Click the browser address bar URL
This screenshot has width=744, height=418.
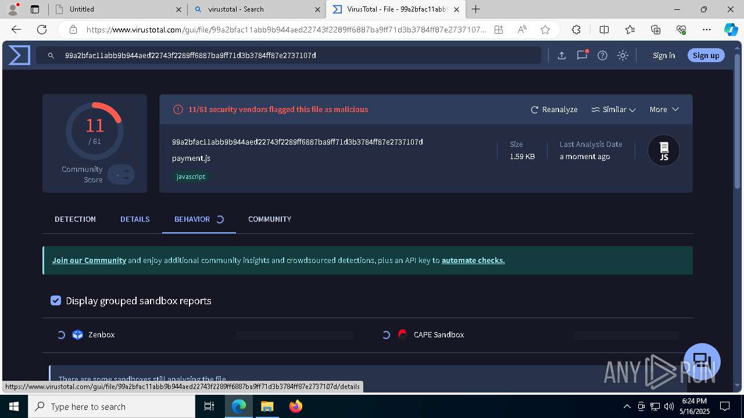(285, 30)
